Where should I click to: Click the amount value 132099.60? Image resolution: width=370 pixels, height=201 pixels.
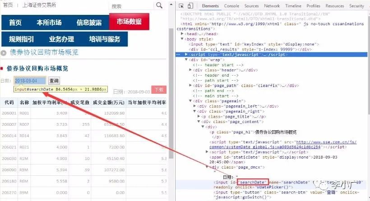click(x=114, y=113)
